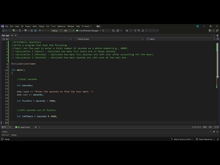This screenshot has height=165, width=220.
Task: Click the Decrease Indent toolbar icon
Action: [135, 31]
